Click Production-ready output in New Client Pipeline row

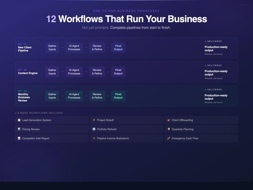tap(216, 48)
